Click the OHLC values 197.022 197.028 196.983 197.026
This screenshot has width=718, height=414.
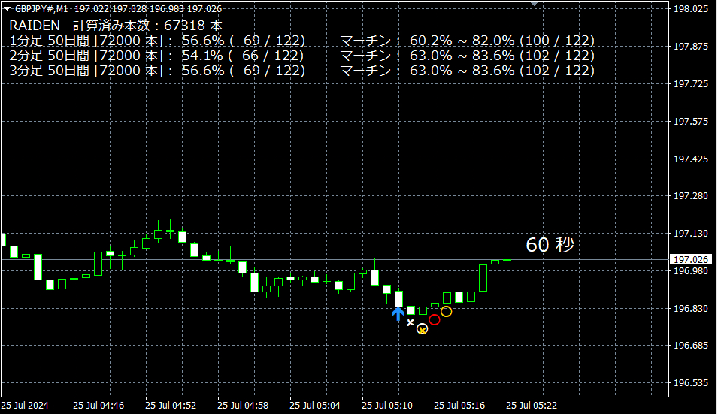click(148, 9)
